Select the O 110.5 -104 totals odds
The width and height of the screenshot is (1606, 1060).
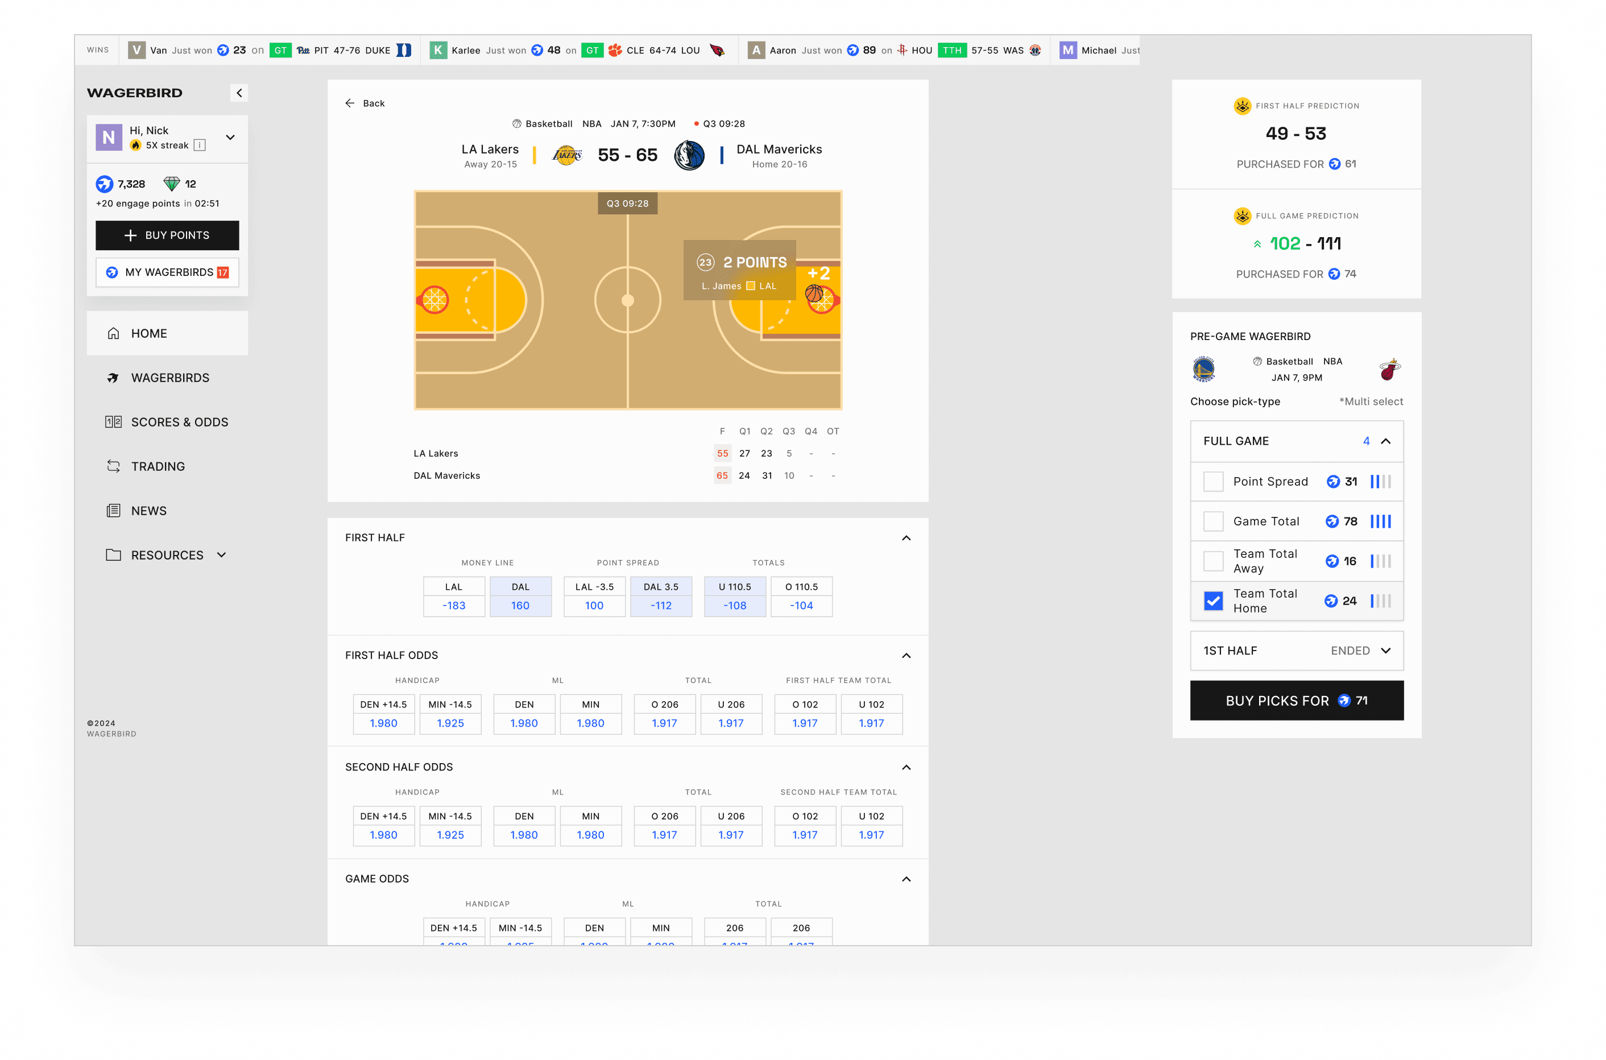801,596
